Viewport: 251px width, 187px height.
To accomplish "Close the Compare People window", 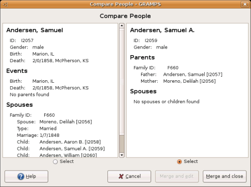I will 244,4.
